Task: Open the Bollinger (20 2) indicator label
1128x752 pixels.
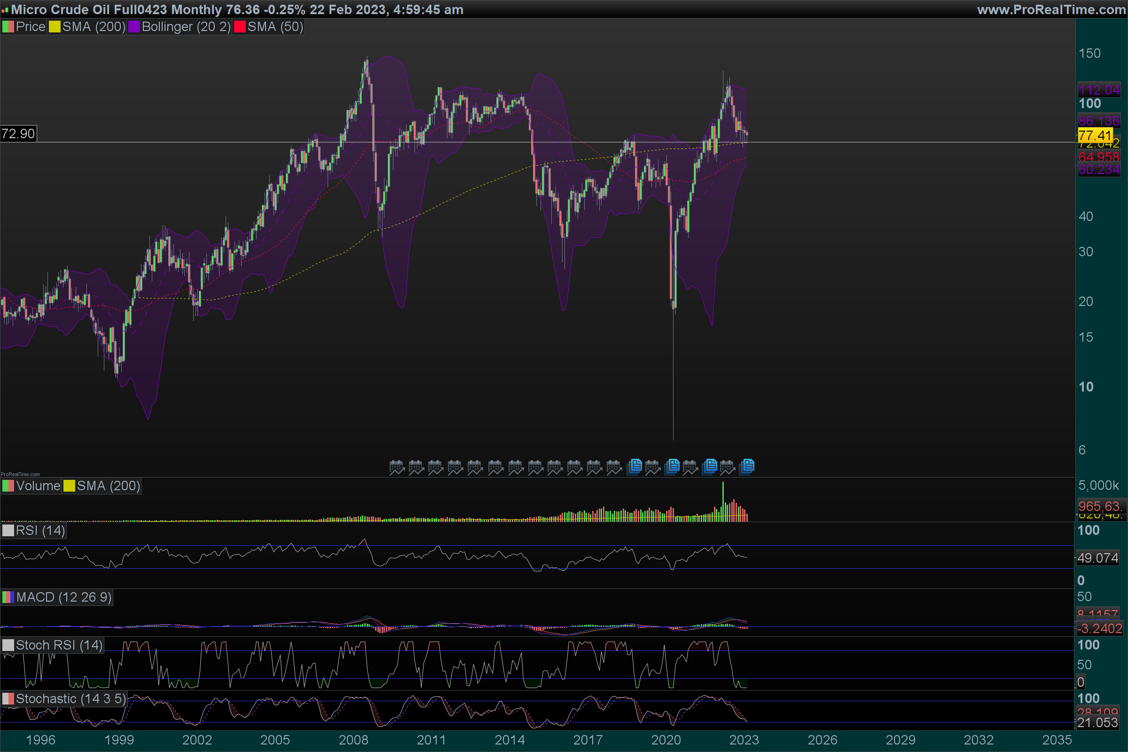Action: 186,27
